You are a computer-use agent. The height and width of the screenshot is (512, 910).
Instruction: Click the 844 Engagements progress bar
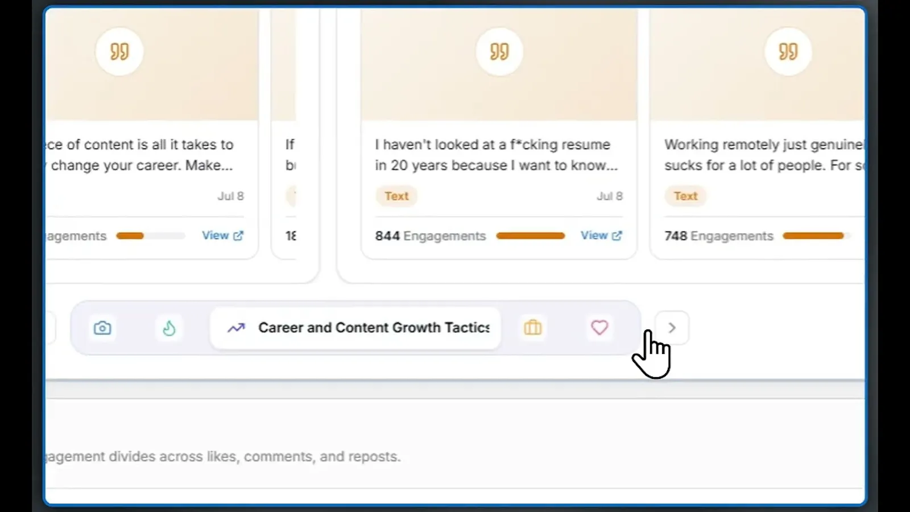point(531,236)
